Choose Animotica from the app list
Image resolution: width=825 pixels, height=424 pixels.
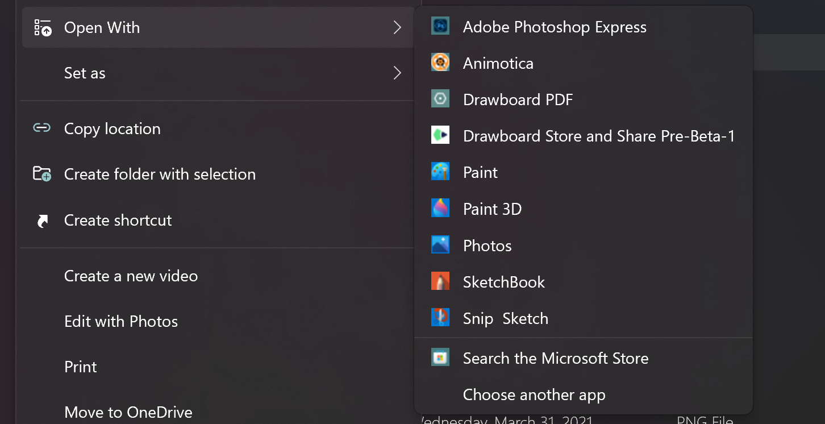coord(584,63)
